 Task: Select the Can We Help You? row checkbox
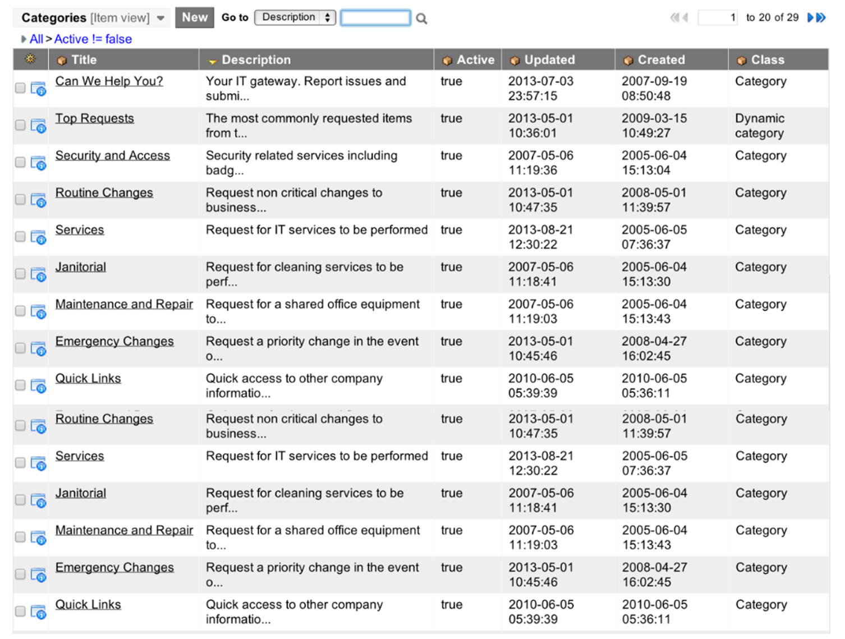[20, 88]
